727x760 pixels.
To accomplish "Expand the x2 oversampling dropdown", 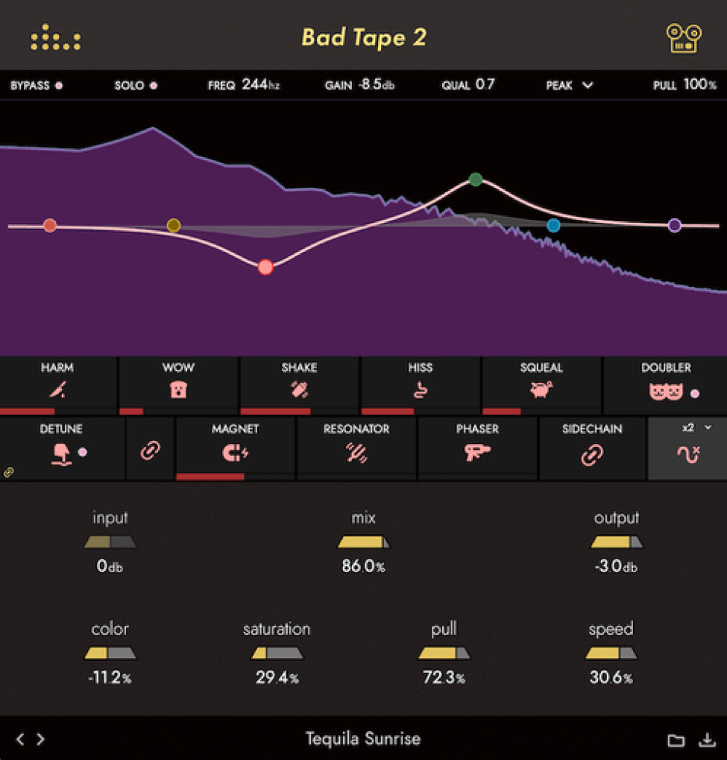I will 708,428.
